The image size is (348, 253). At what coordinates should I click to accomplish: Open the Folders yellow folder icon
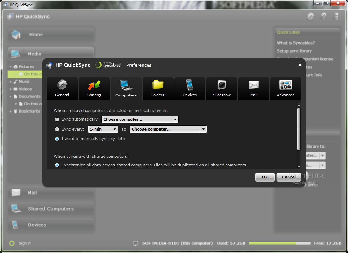[x=158, y=85]
